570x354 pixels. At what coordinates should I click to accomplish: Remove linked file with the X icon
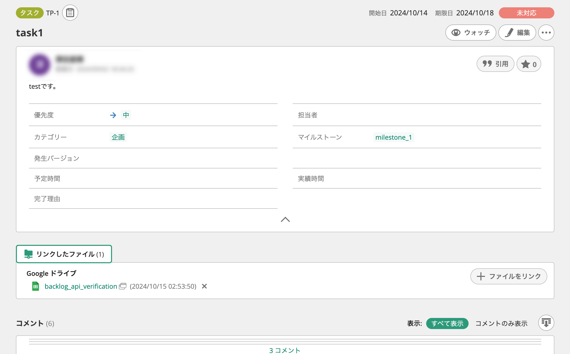pyautogui.click(x=204, y=286)
